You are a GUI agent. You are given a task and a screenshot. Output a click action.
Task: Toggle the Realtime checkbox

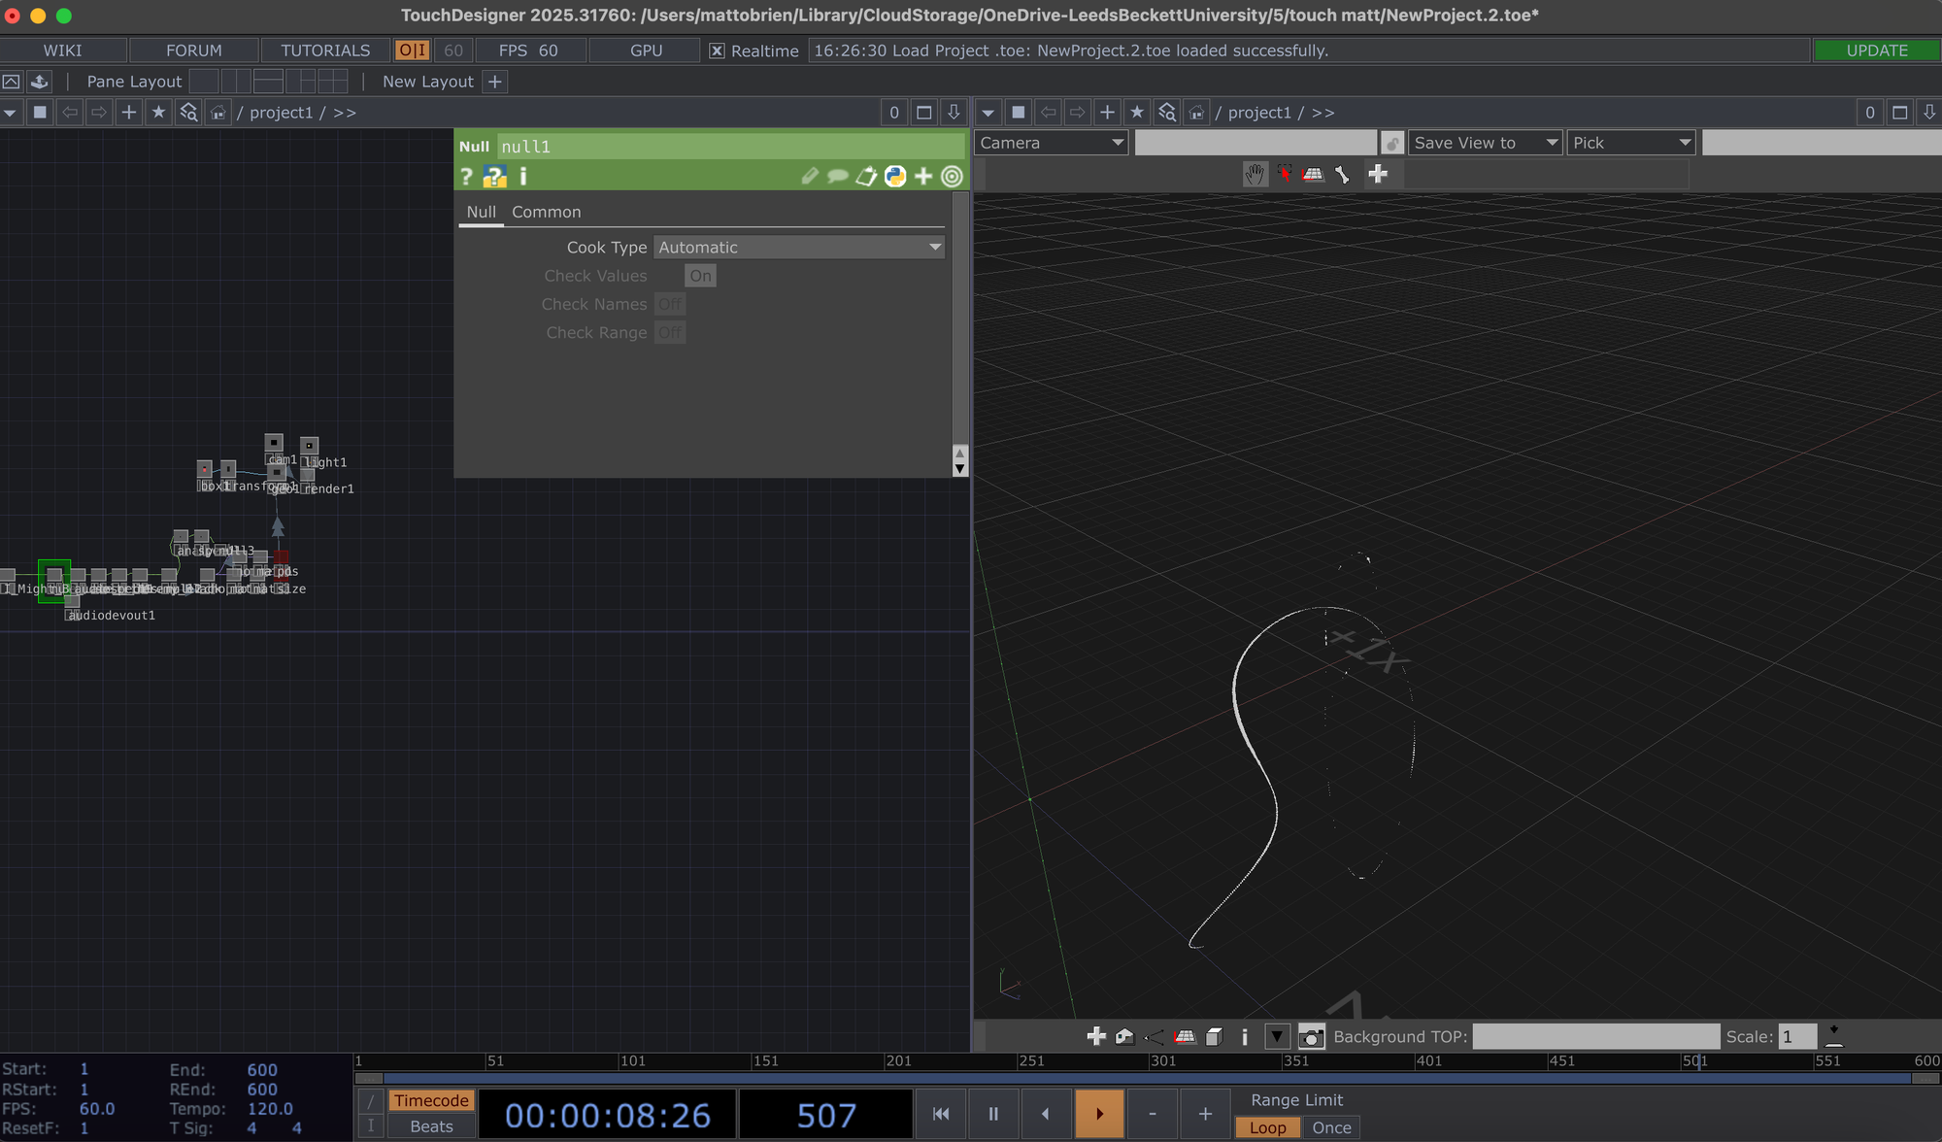(x=717, y=50)
